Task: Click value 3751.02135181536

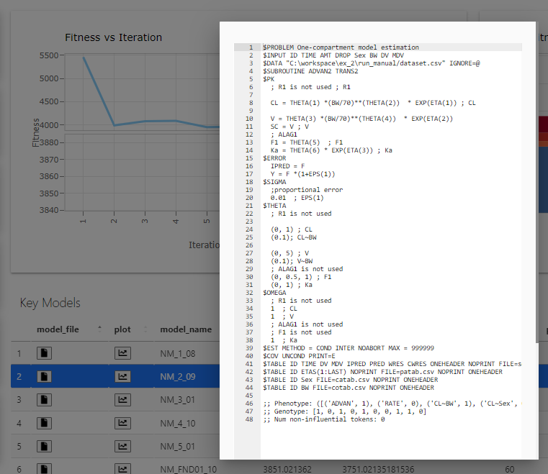Action: pyautogui.click(x=378, y=470)
